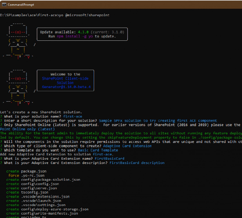Click 'config\package-solution.json' file path
This screenshot has height=218, width=242.
(50, 180)
